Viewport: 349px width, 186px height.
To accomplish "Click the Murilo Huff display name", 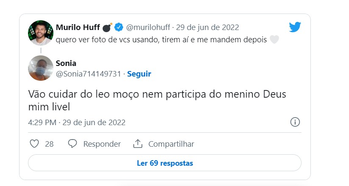I will pos(78,27).
